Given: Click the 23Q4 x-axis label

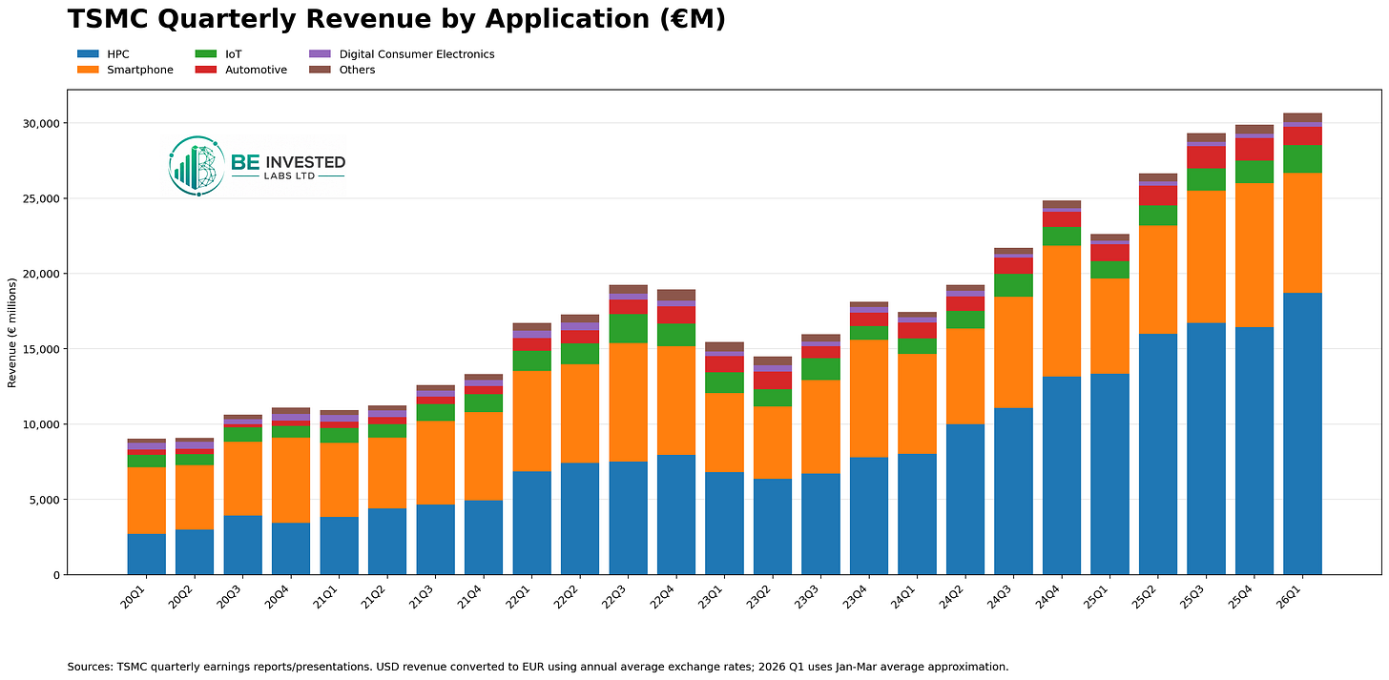Looking at the screenshot, I should 857,596.
